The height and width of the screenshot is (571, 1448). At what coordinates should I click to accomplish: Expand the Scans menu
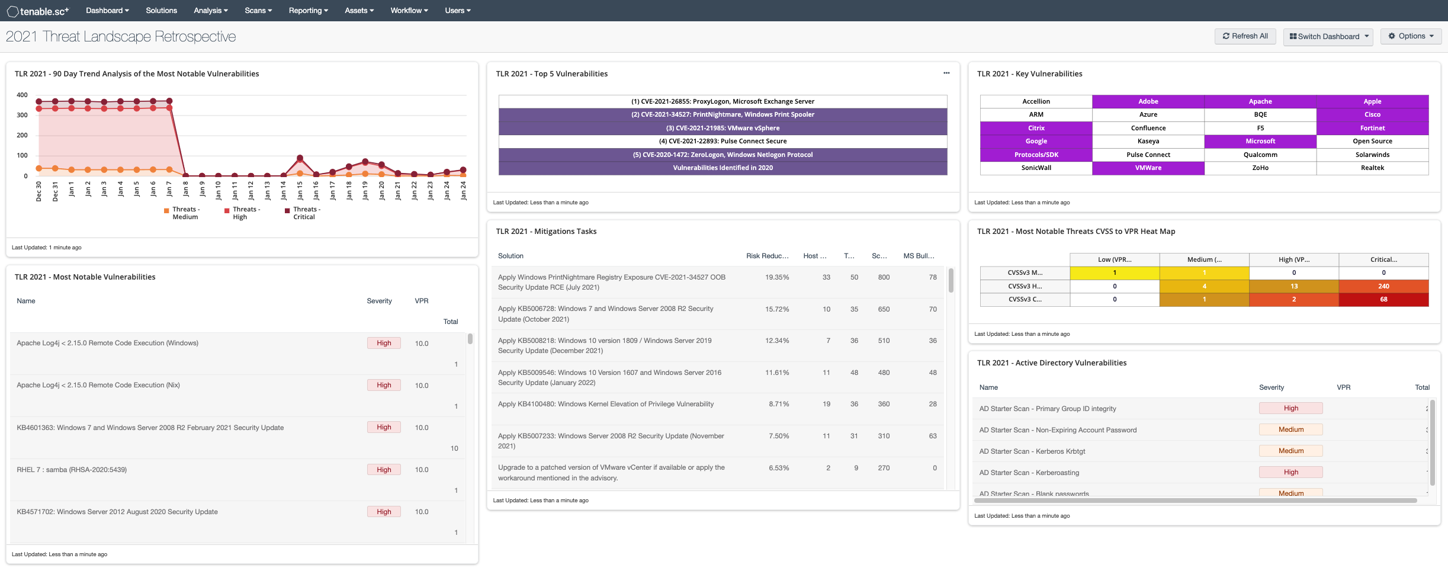258,11
